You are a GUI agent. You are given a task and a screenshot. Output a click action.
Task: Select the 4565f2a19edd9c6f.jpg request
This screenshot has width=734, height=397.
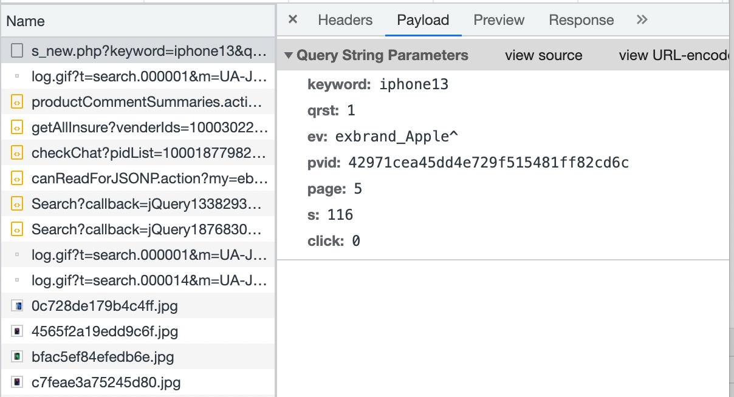pyautogui.click(x=137, y=331)
